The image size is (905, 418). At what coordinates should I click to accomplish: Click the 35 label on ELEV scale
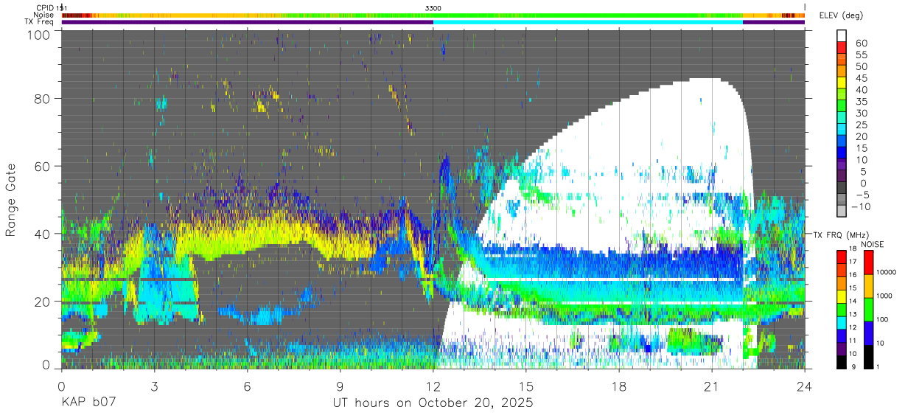[862, 101]
